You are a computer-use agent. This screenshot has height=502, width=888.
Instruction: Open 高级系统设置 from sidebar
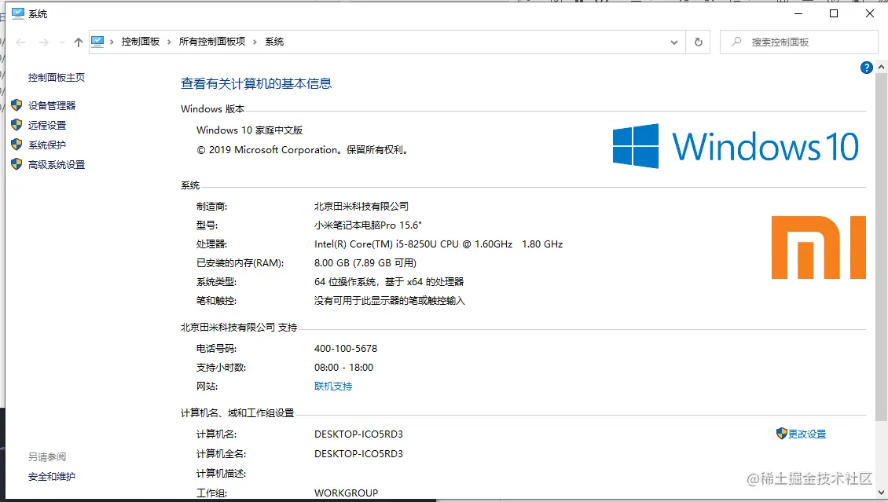point(56,165)
